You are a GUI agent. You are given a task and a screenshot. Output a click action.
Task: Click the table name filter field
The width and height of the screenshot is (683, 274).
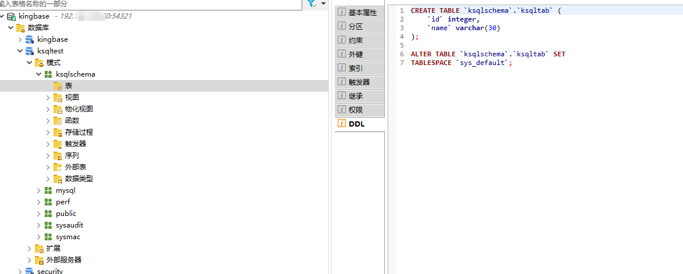(151, 3)
